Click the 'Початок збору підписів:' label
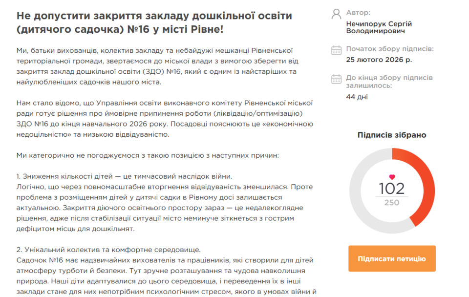The image size is (469, 297). pyautogui.click(x=390, y=49)
